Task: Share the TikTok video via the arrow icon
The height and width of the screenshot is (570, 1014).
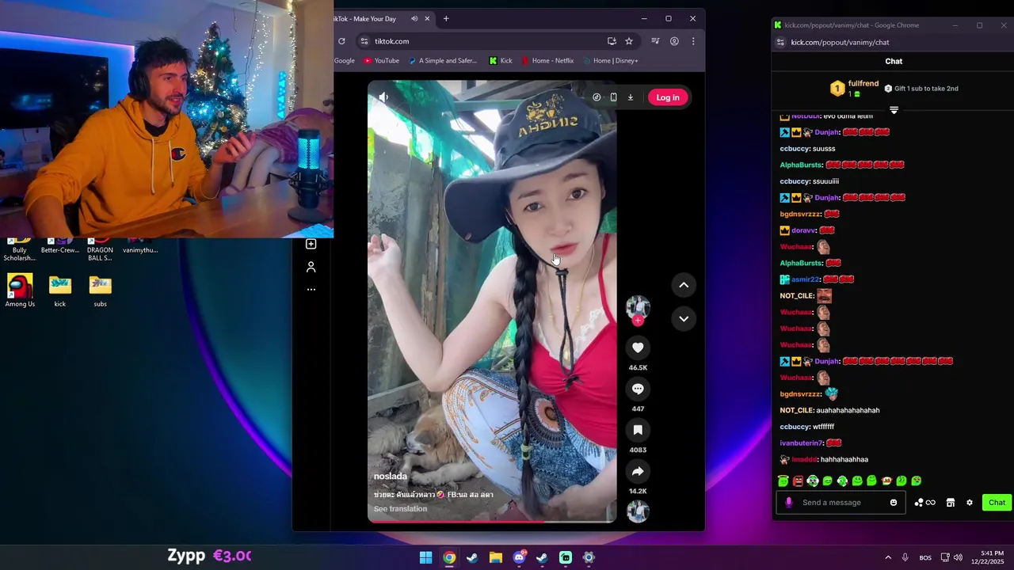Action: pos(638,471)
